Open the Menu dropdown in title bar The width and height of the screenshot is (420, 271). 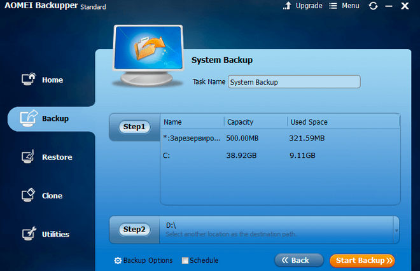(344, 6)
